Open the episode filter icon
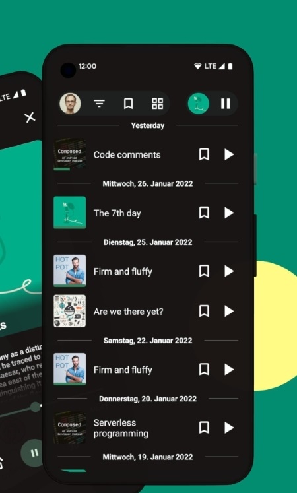This screenshot has height=493, width=297. (99, 104)
